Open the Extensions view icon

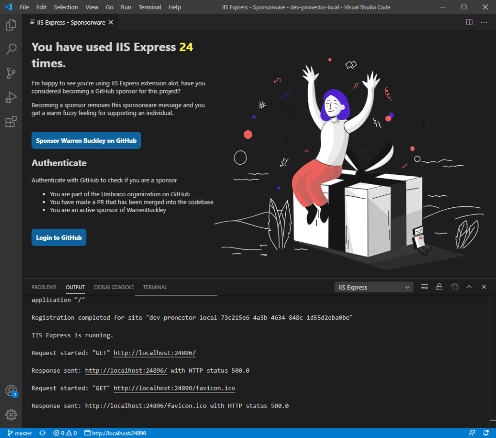pyautogui.click(x=11, y=122)
